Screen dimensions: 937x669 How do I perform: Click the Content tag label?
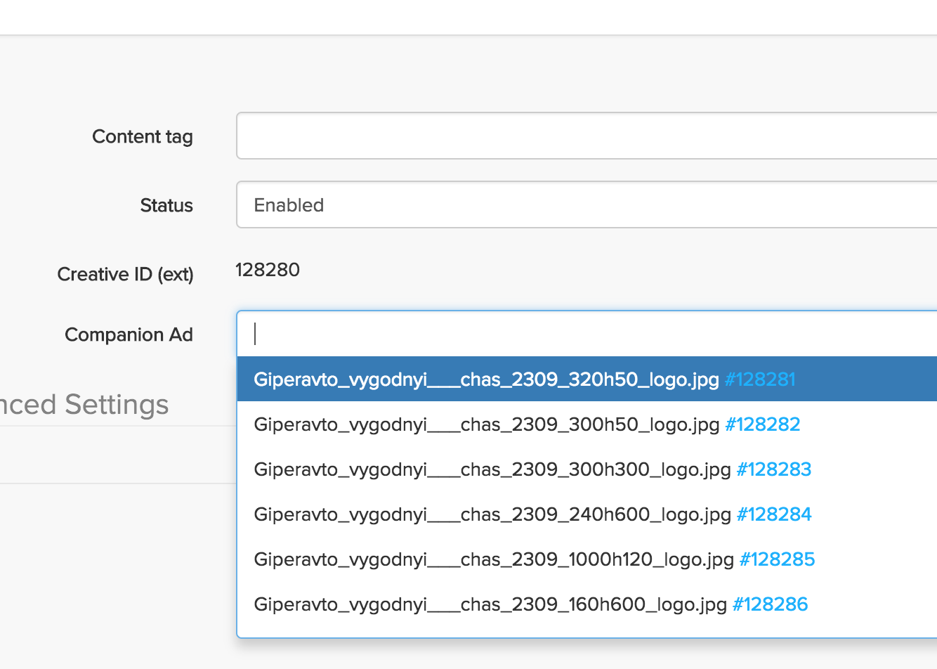click(x=143, y=136)
